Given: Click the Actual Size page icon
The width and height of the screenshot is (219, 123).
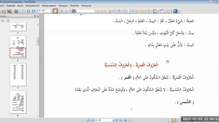Looking at the screenshot, I should point(118,11).
